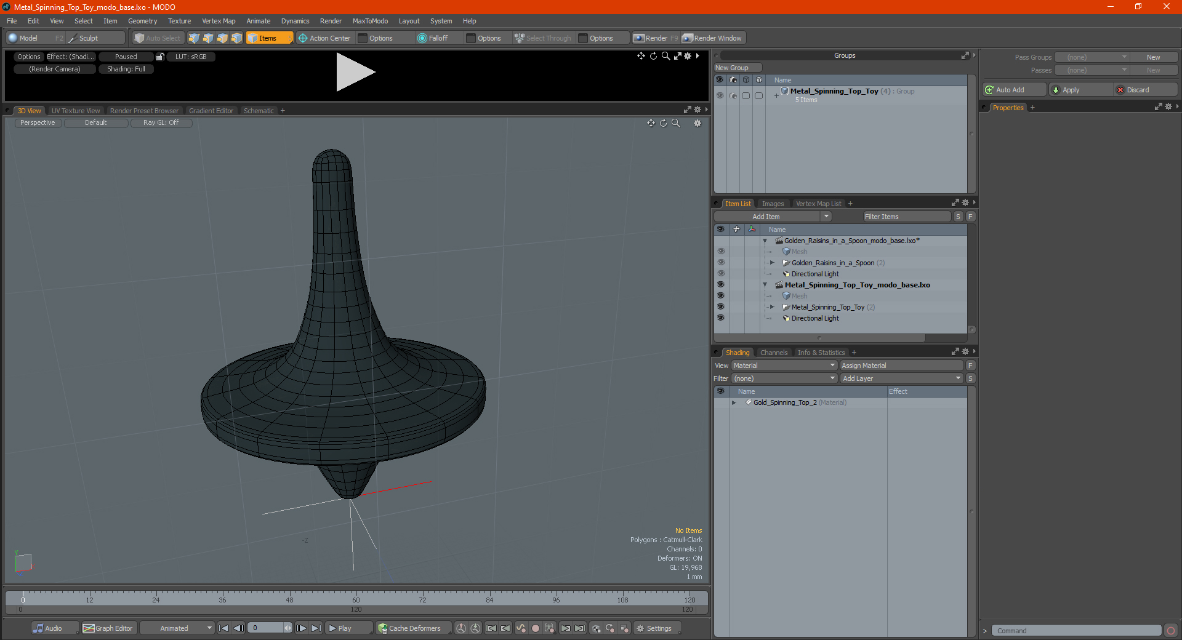This screenshot has width=1182, height=640.
Task: Toggle visibility of Metal_Spinning_Top_Toy item row
Action: tap(721, 307)
